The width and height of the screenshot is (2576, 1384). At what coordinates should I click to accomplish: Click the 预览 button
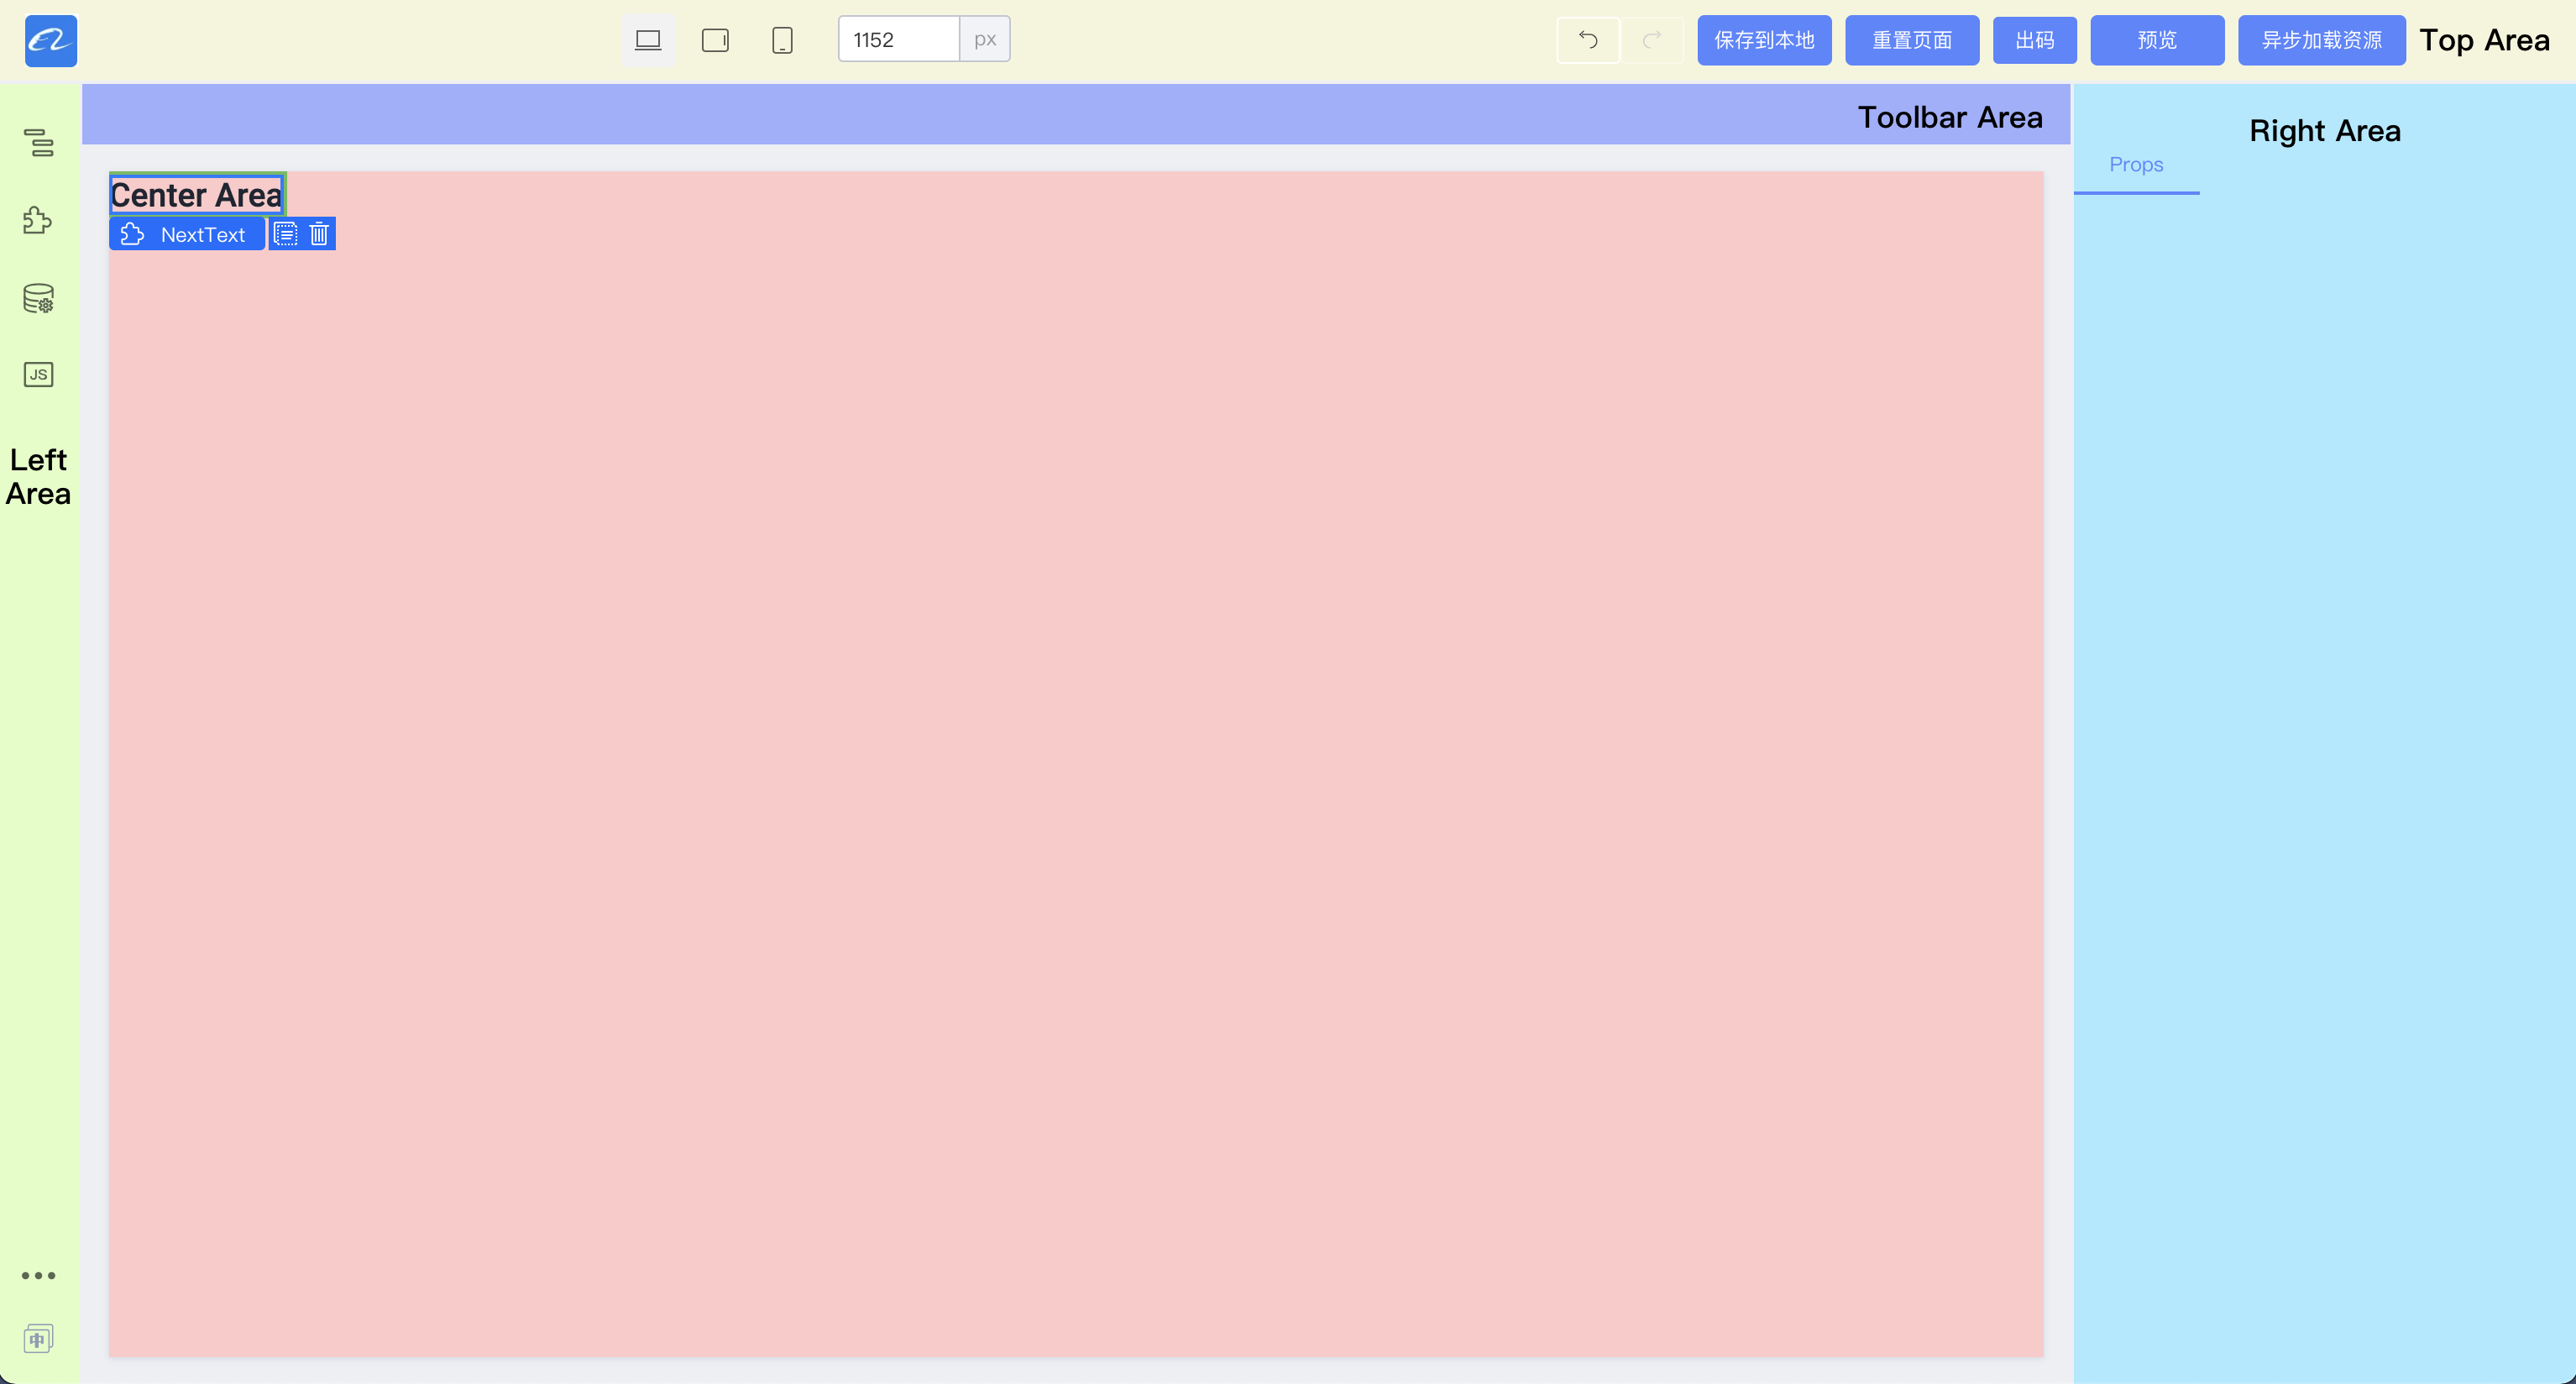pyautogui.click(x=2156, y=40)
